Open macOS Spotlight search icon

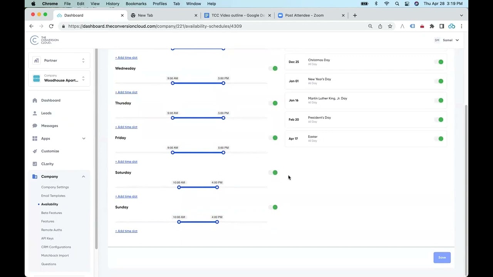pyautogui.click(x=397, y=3)
